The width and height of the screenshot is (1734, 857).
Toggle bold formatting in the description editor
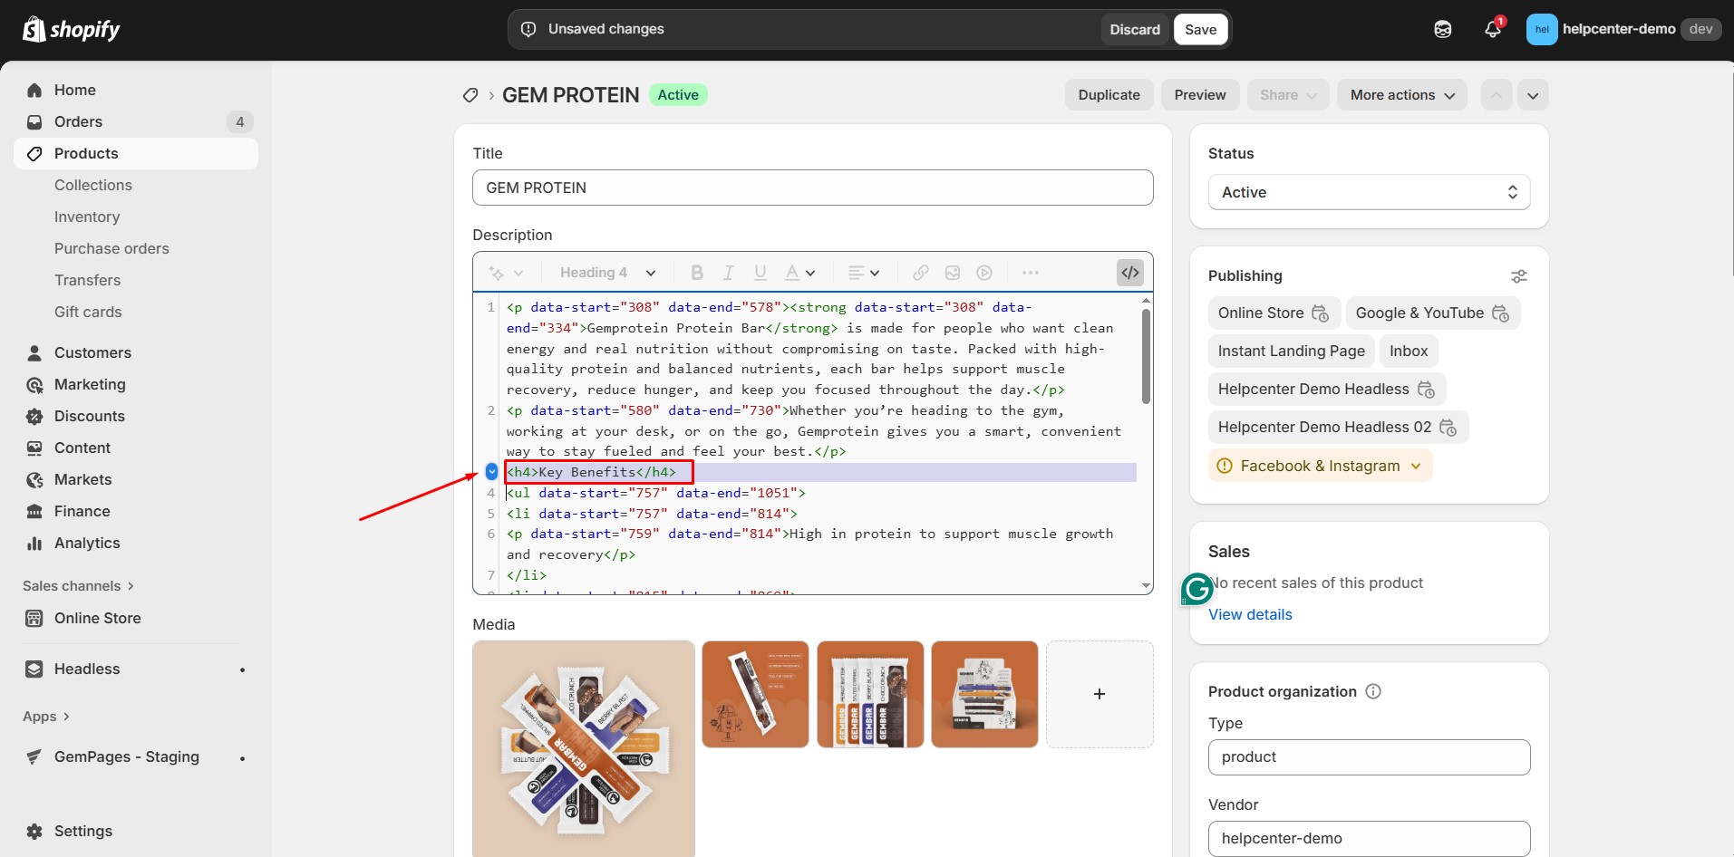click(x=695, y=272)
